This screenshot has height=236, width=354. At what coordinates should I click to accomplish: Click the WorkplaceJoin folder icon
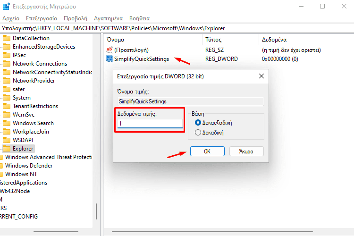(7, 132)
